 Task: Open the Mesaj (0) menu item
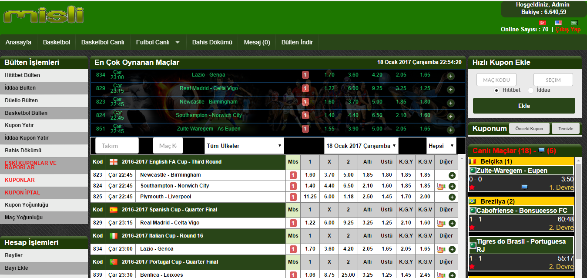[257, 42]
